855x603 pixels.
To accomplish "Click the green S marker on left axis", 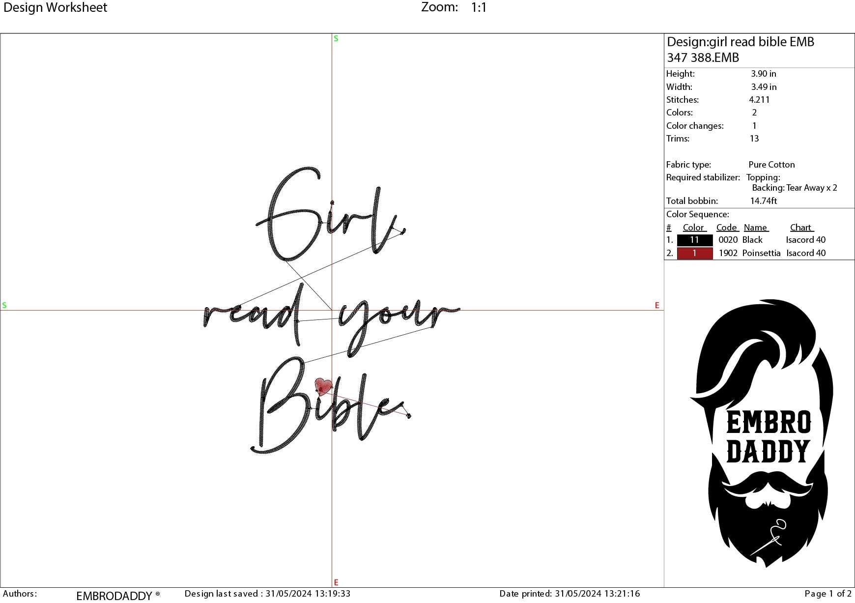I will (4, 305).
